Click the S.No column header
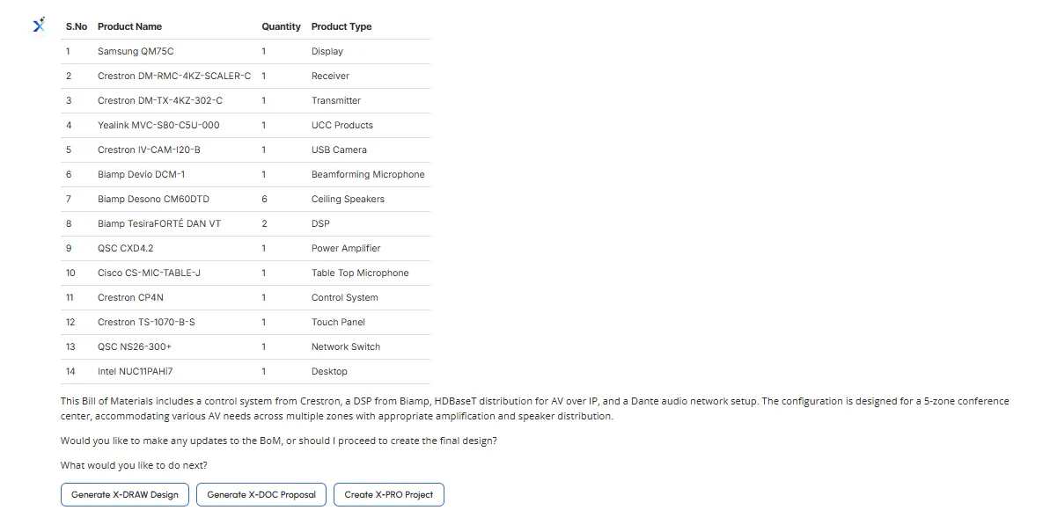The width and height of the screenshot is (1050, 532). point(77,27)
